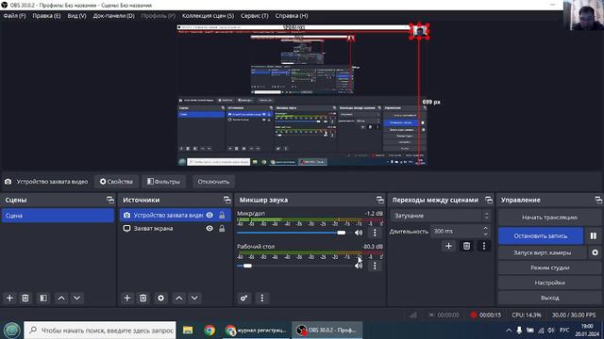This screenshot has width=604, height=339.
Task: Click the Windows Start button
Action: point(12,331)
